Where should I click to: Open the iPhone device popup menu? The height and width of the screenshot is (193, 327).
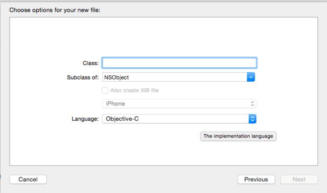(x=179, y=104)
